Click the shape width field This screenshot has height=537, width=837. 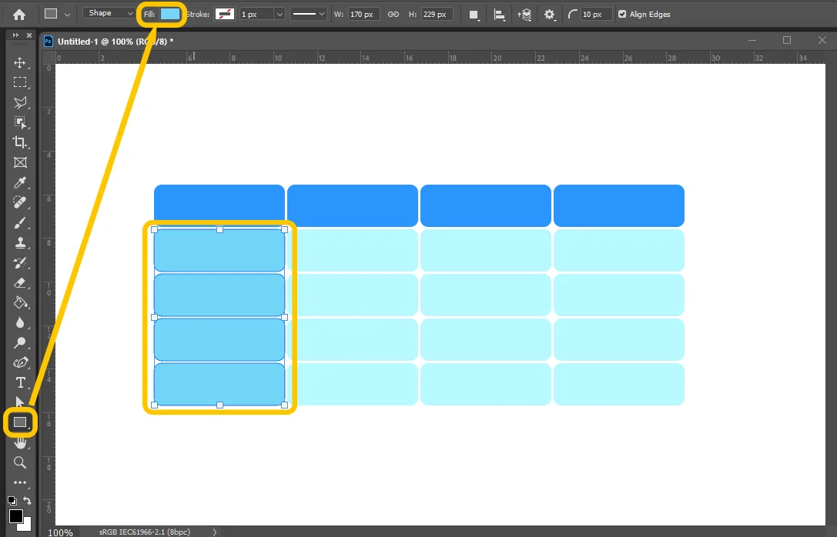point(364,15)
